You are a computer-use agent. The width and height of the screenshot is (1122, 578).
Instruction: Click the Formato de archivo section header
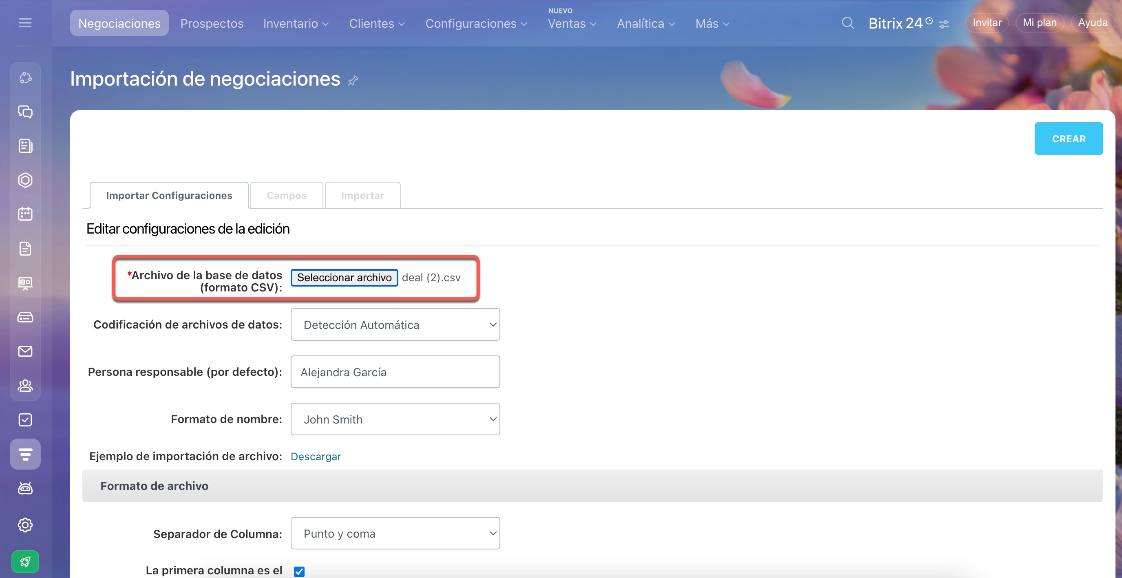[x=592, y=485]
